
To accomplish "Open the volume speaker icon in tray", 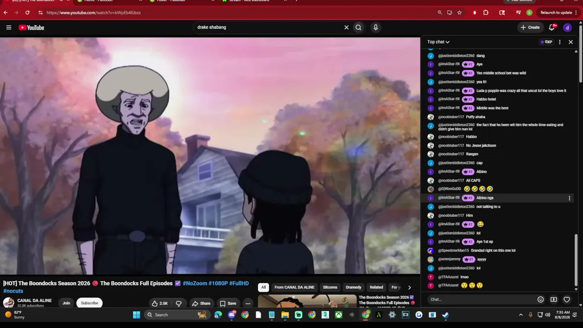I will [x=547, y=315].
